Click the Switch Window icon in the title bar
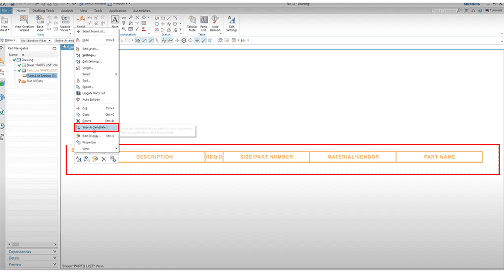Image resolution: width=504 pixels, height=273 pixels. (x=81, y=4)
